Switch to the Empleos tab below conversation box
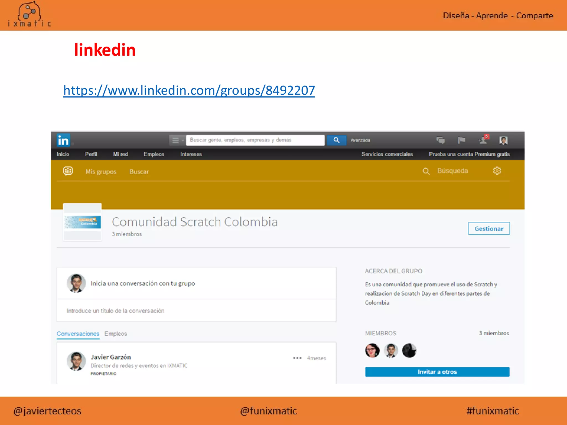The height and width of the screenshot is (425, 567). point(116,334)
